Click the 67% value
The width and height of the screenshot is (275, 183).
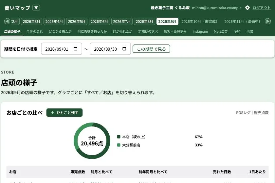pyautogui.click(x=198, y=137)
